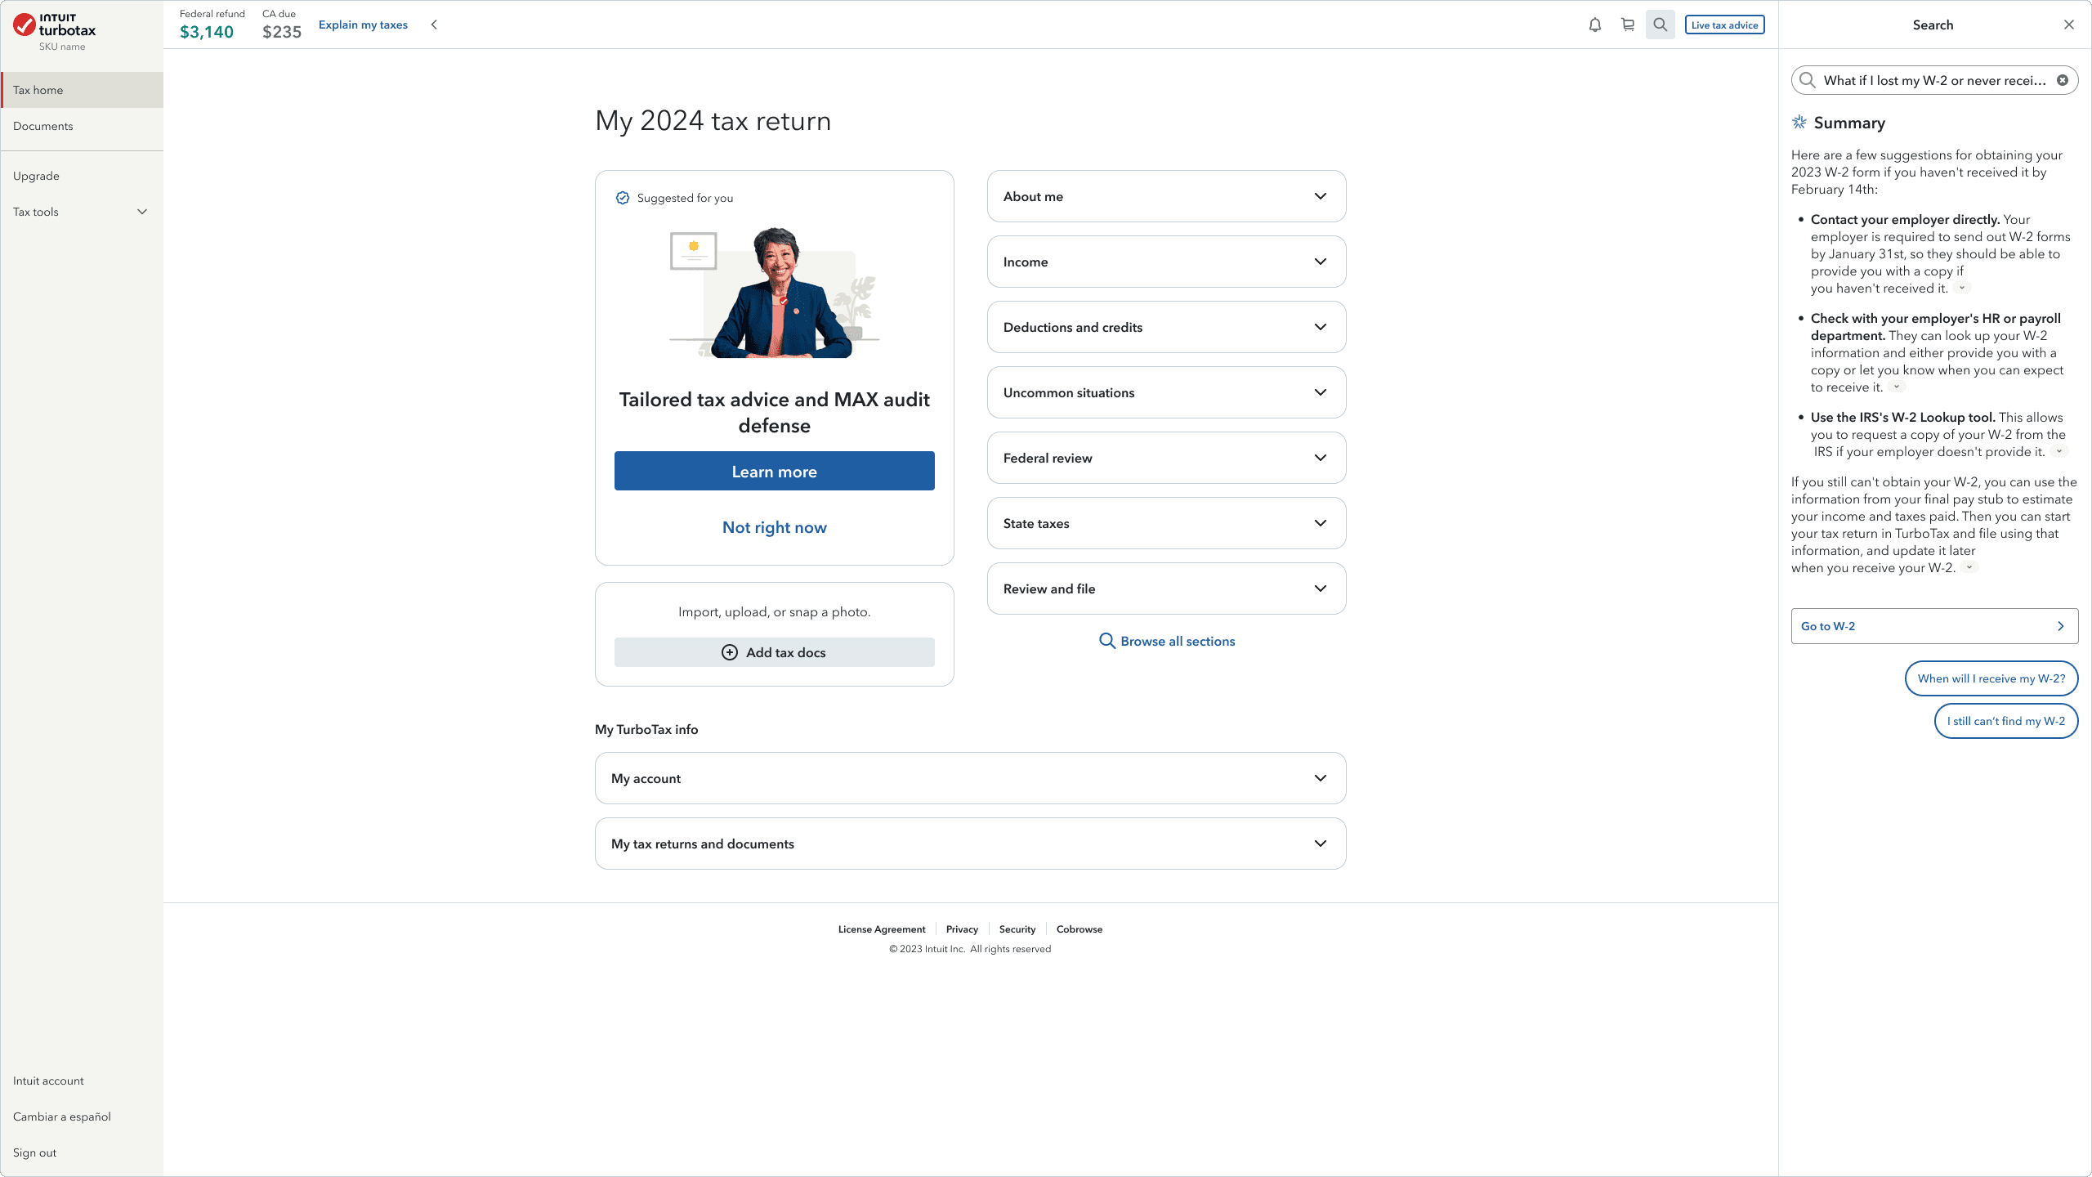Screen dimensions: 2092x1177
Task: Open Live tax advice
Action: pyautogui.click(x=1724, y=25)
